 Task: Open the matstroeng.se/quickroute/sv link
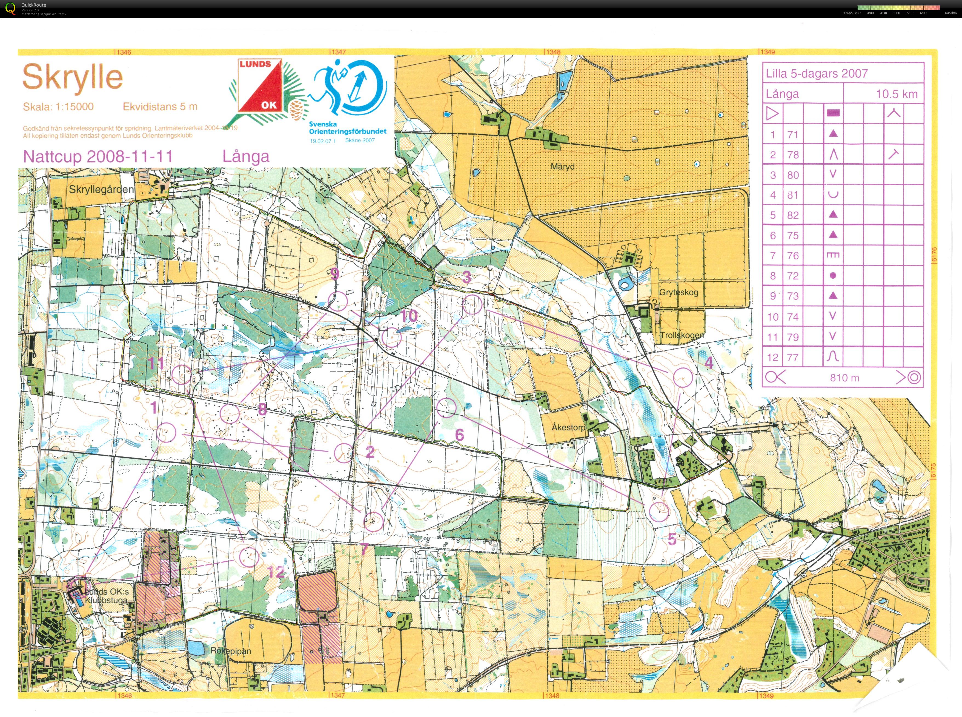coord(44,14)
